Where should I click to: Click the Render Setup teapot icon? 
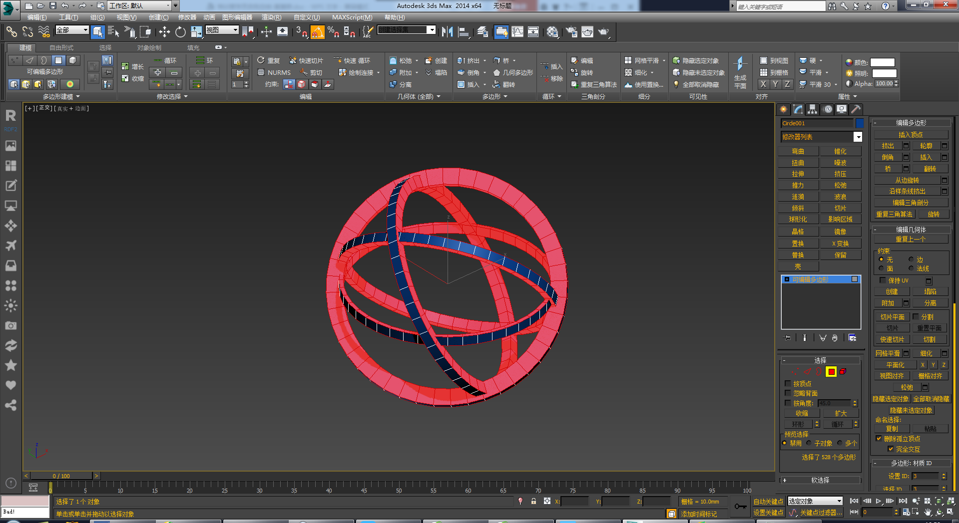(571, 32)
